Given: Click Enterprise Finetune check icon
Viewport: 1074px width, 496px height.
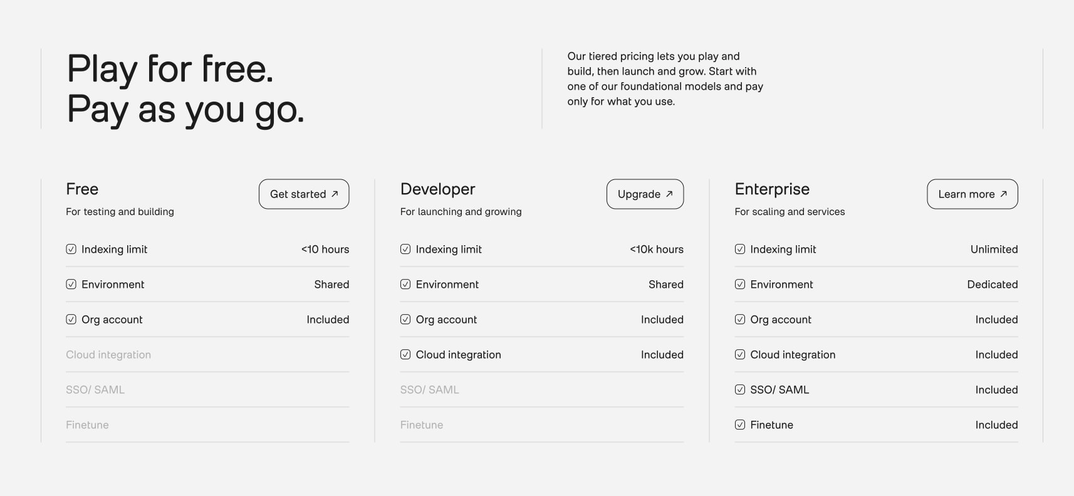Looking at the screenshot, I should point(740,425).
